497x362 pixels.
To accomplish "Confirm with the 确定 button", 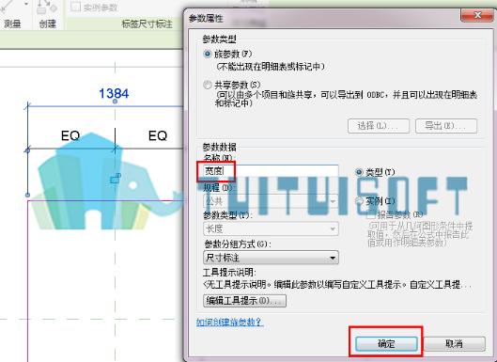I will 386,344.
